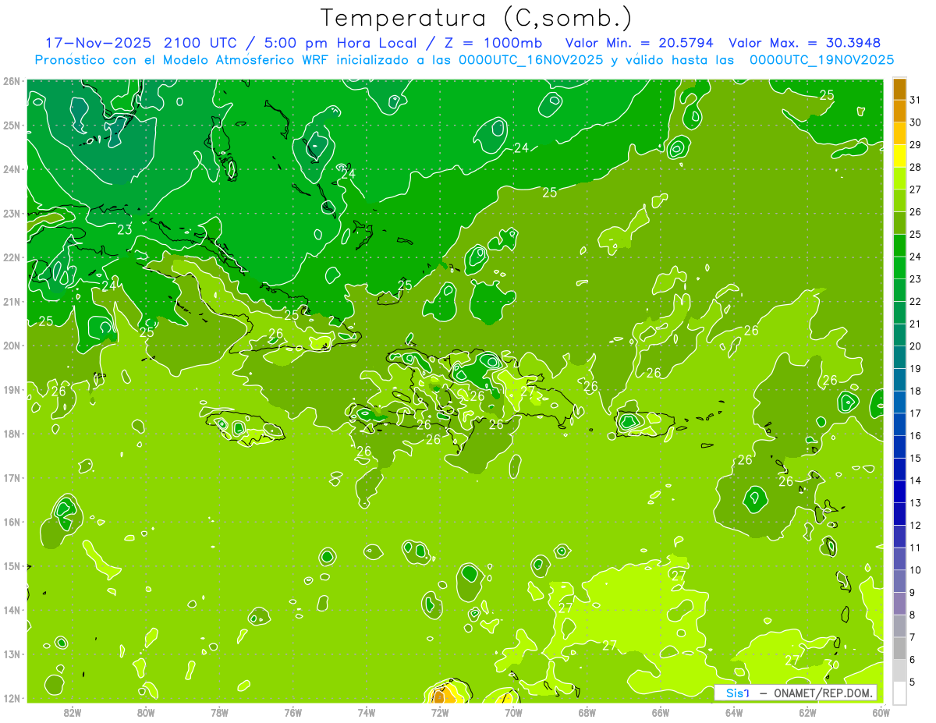Viewport: 936px width, 723px height.
Task: Click the "14N" latitude axis label
Action: [x=11, y=610]
